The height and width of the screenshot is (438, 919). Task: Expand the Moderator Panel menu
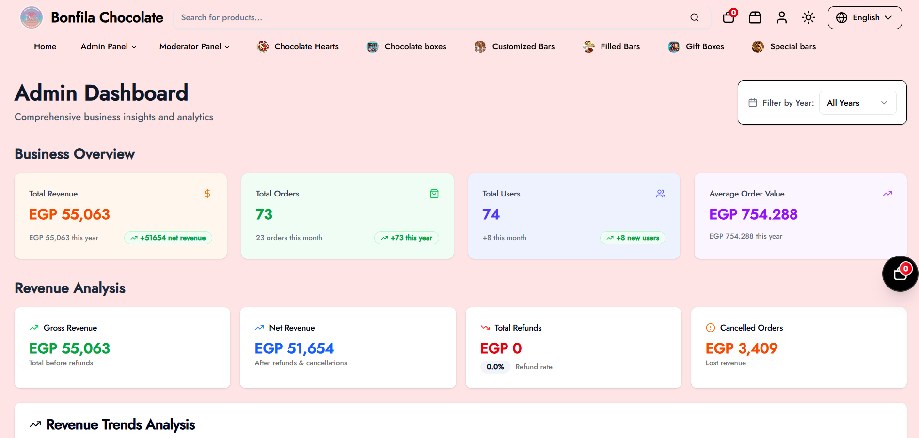point(194,46)
